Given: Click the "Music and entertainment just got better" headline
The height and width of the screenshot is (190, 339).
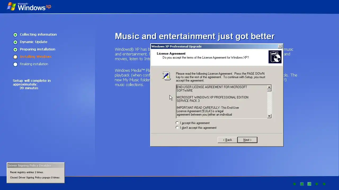Looking at the screenshot, I should click(195, 36).
